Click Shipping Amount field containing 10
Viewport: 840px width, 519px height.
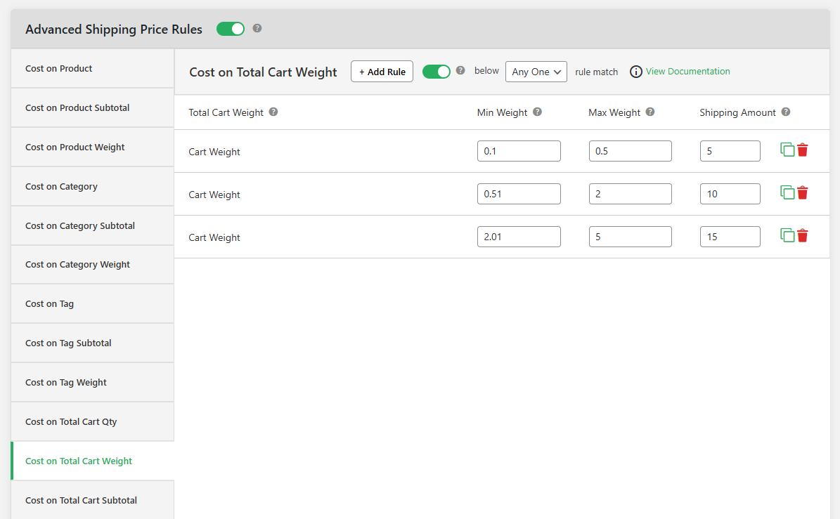coord(730,194)
